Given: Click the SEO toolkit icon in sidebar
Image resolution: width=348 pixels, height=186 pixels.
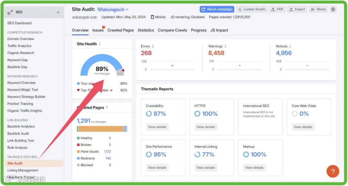Looking at the screenshot, I should 10,12.
